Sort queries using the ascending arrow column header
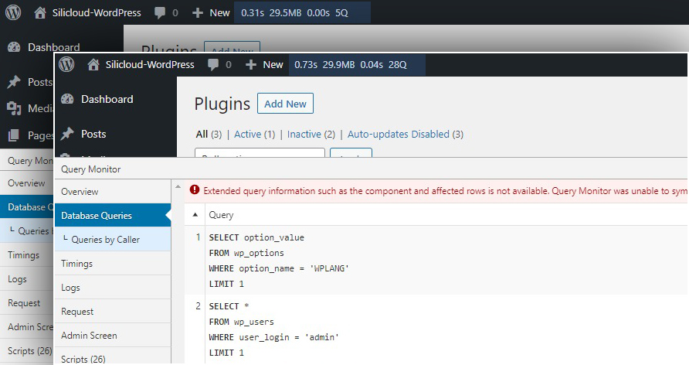This screenshot has height=365, width=689. coord(195,215)
